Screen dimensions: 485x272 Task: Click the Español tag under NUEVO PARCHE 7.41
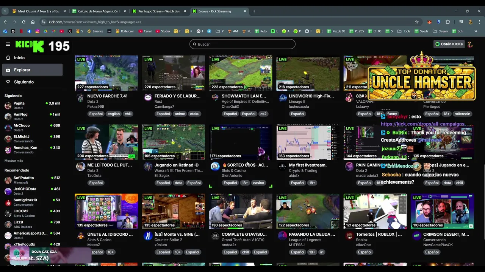96,114
